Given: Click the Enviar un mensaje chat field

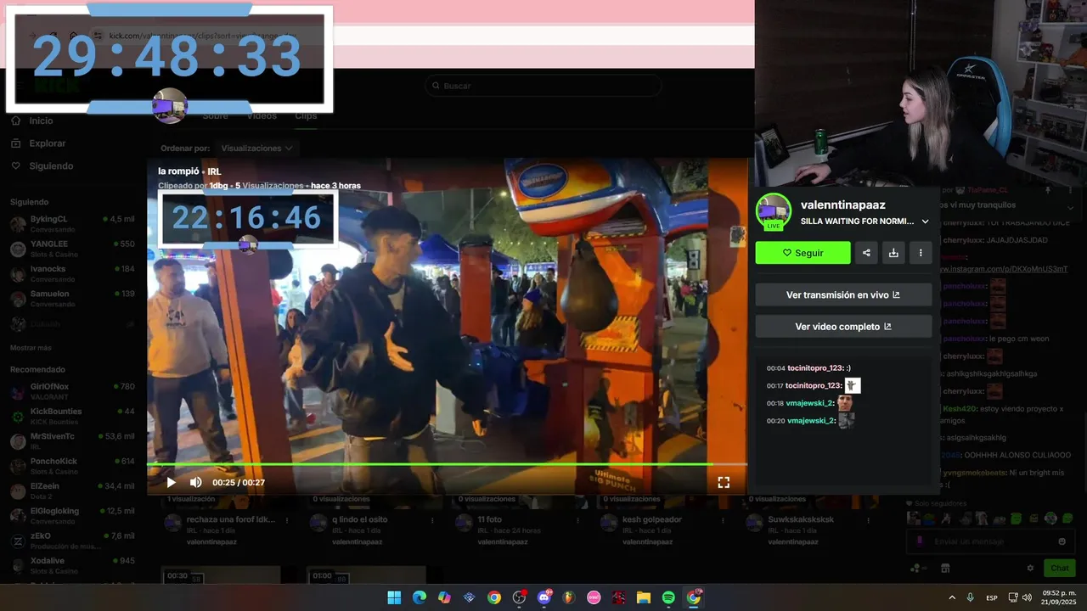Looking at the screenshot, I should 990,541.
